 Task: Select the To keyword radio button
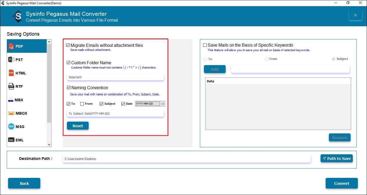(205, 59)
